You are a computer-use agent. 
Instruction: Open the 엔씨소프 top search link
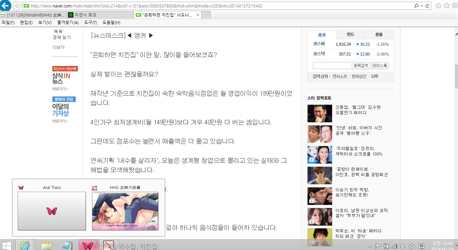340,76
